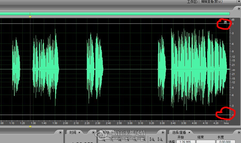Click the yellow playhead marker above the waveform
The width and height of the screenshot is (241, 143).
(x=30, y=17)
